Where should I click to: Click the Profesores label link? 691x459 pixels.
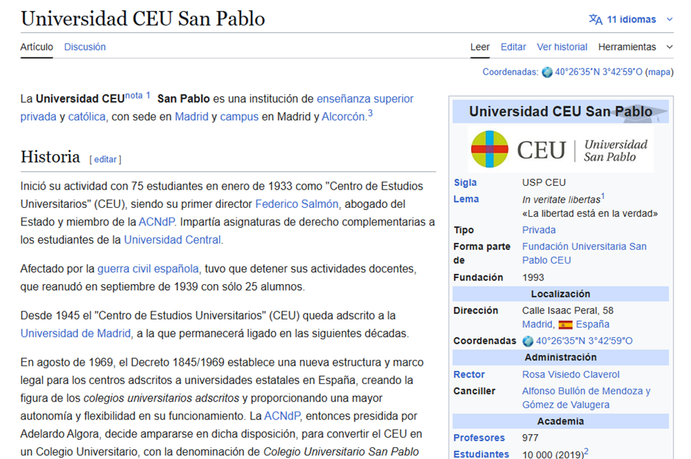coord(479,438)
